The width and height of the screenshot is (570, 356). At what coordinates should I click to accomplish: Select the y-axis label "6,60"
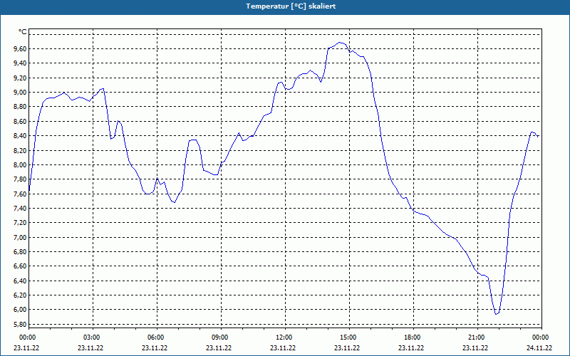tap(21, 266)
